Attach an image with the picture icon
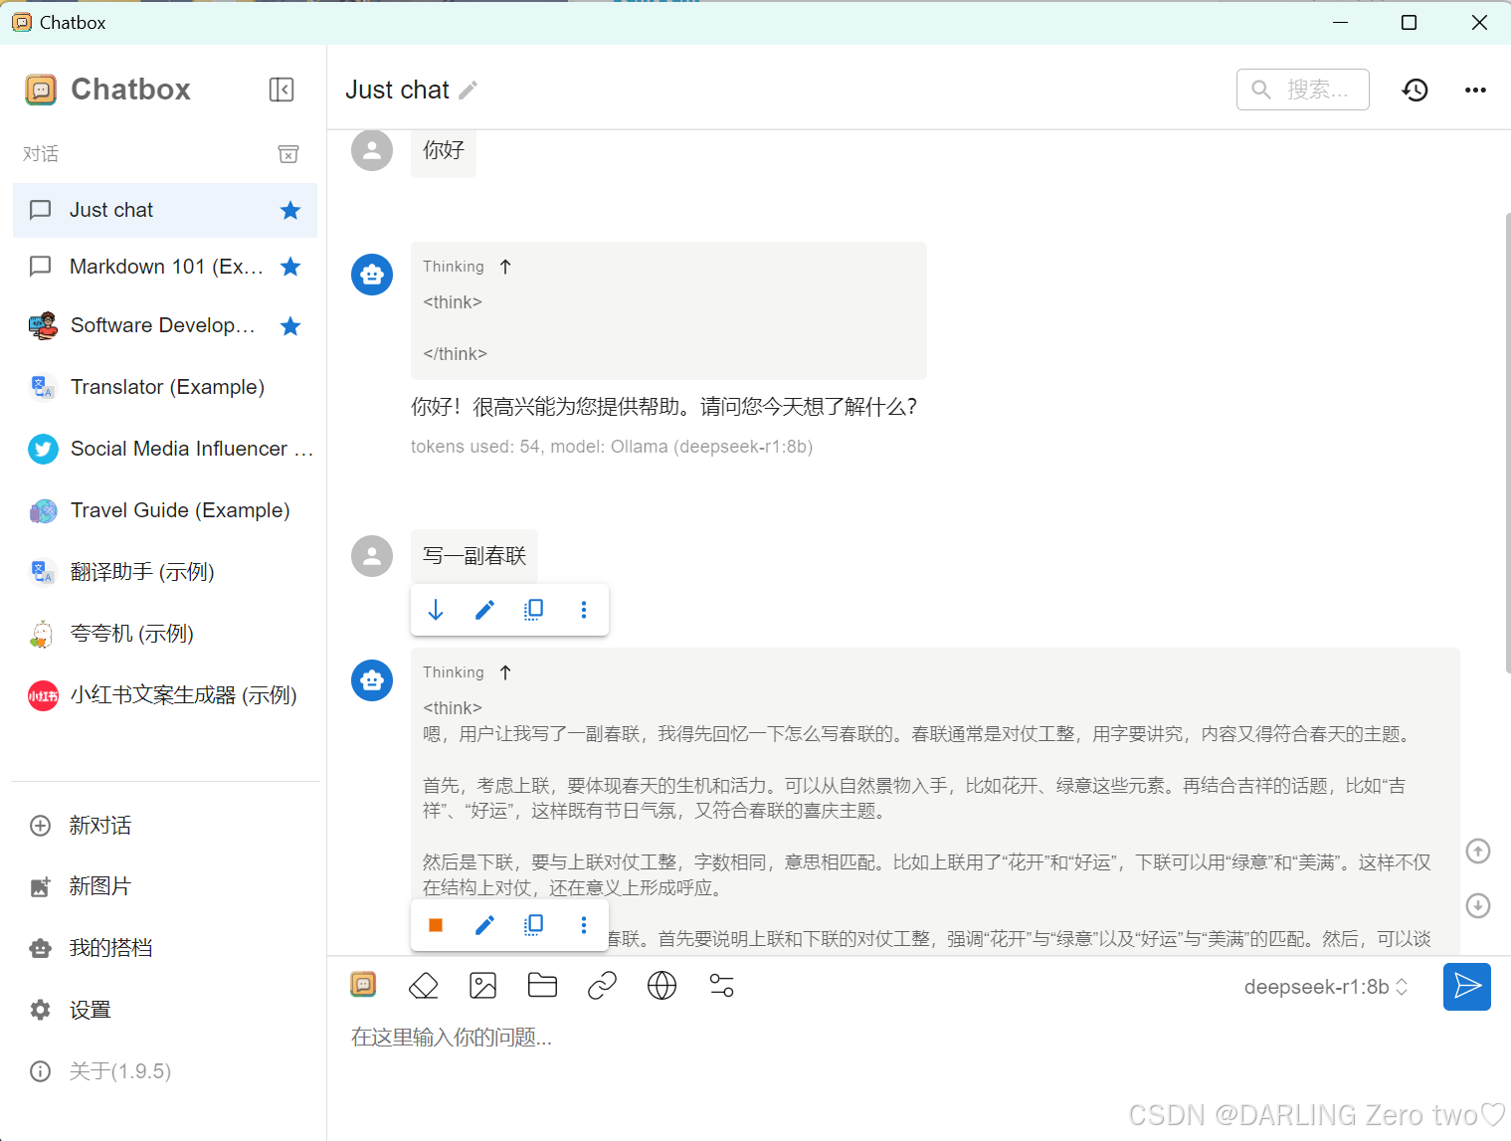The image size is (1511, 1141). tap(482, 986)
